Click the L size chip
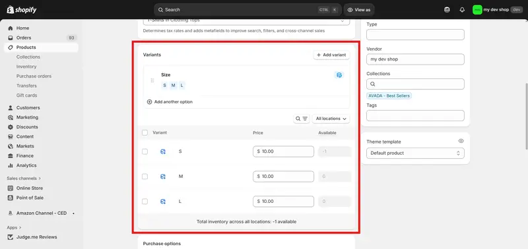 click(182, 86)
